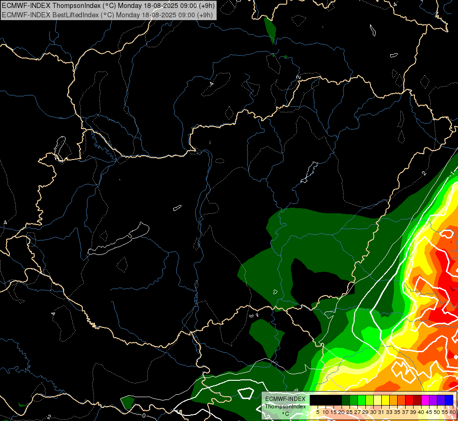The height and width of the screenshot is (421, 458).
Task: Select the dark red 39-40 legend swatch
Action: (x=417, y=400)
